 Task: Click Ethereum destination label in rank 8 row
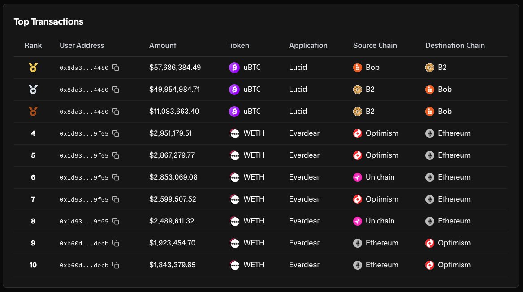[454, 221]
